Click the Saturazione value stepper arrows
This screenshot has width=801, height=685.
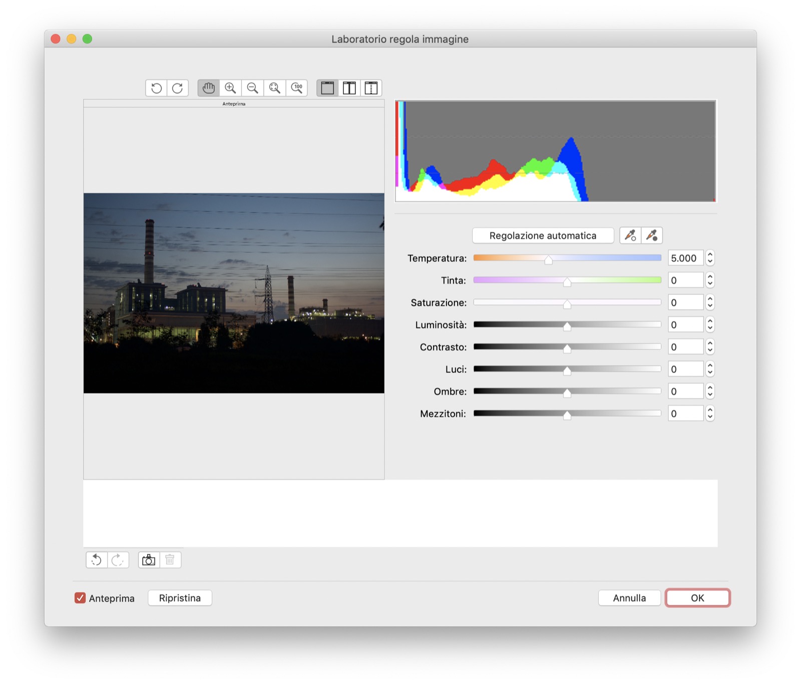[x=710, y=302]
